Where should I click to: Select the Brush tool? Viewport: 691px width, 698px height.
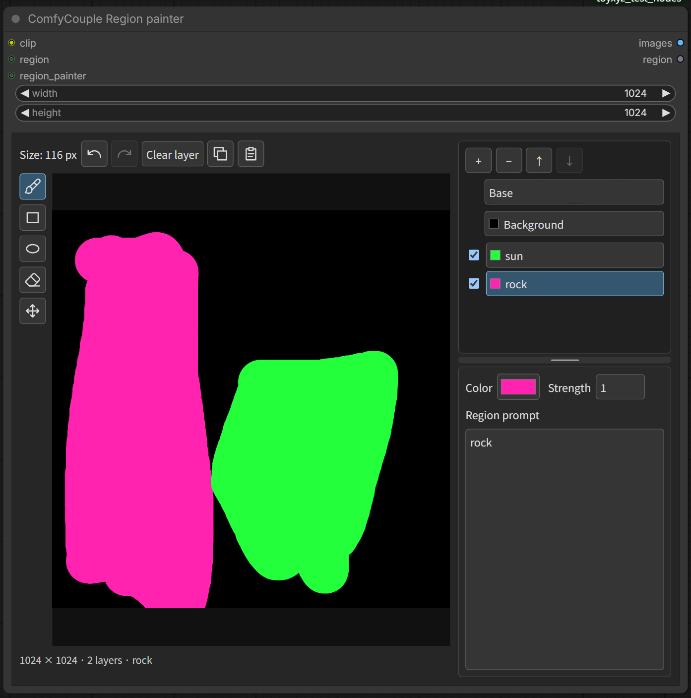tap(33, 187)
